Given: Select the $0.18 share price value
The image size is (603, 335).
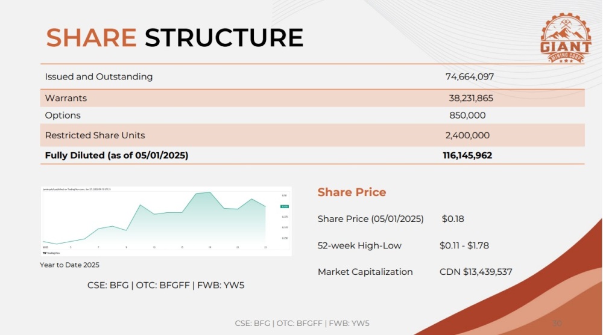Looking at the screenshot, I should pos(453,219).
